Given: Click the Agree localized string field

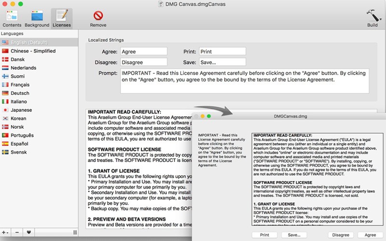Looking at the screenshot, I should coord(144,52).
